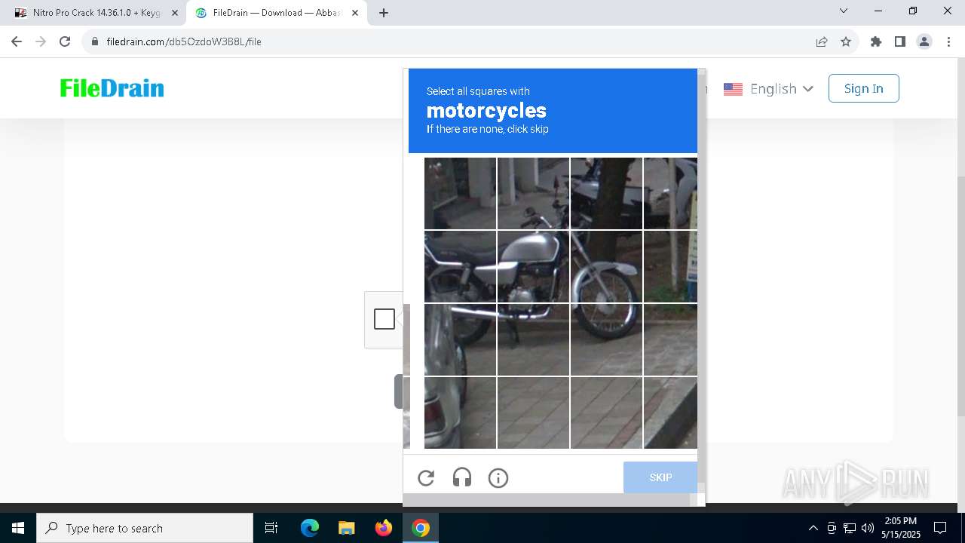Open Task View on the taskbar
The width and height of the screenshot is (965, 543).
[271, 528]
